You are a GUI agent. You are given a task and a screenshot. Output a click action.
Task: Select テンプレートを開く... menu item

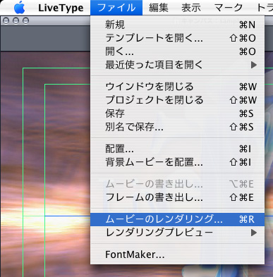coord(178,38)
